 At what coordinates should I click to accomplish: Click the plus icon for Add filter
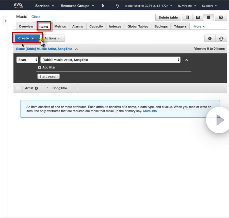point(39,68)
